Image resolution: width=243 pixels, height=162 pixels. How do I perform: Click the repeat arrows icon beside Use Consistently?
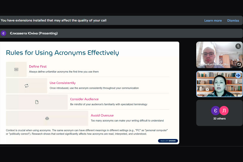(26, 86)
